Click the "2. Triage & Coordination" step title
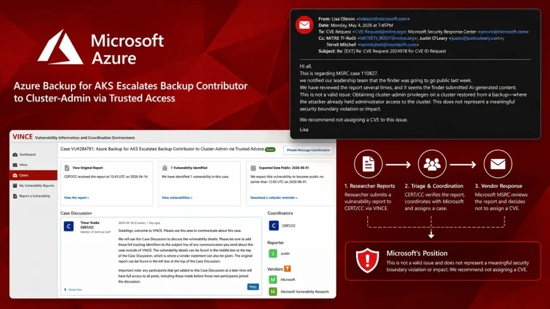 coord(434,186)
